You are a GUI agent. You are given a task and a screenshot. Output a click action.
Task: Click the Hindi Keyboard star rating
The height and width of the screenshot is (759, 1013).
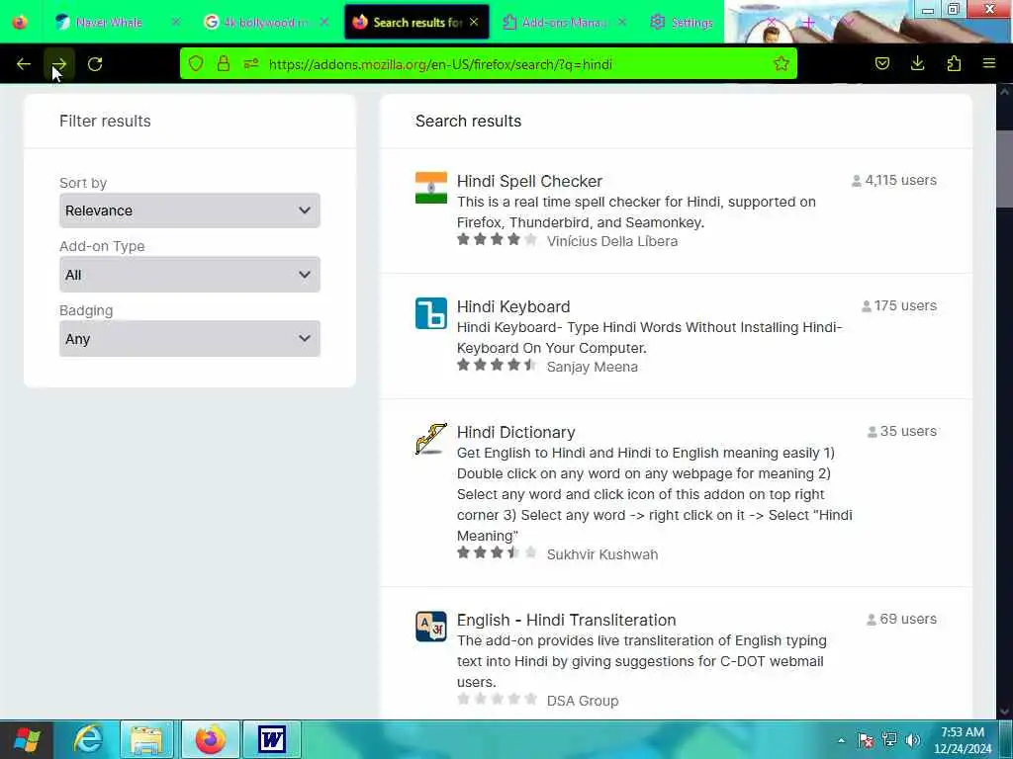click(497, 366)
